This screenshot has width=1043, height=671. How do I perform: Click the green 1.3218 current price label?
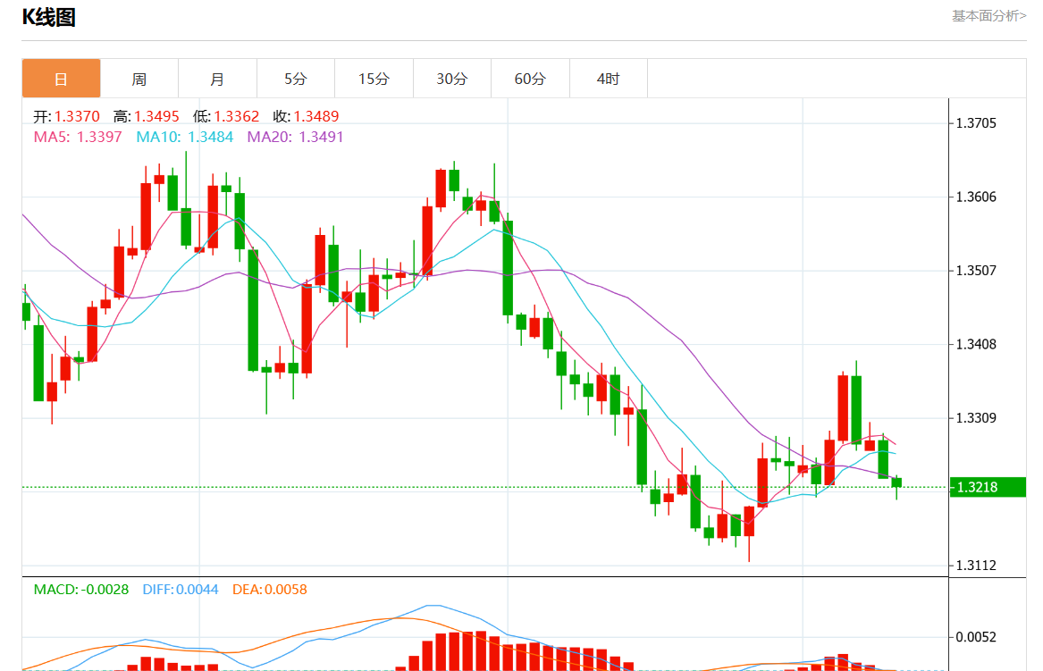(x=987, y=487)
